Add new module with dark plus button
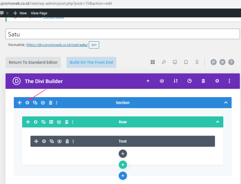This screenshot has width=241, height=184. pos(123,154)
